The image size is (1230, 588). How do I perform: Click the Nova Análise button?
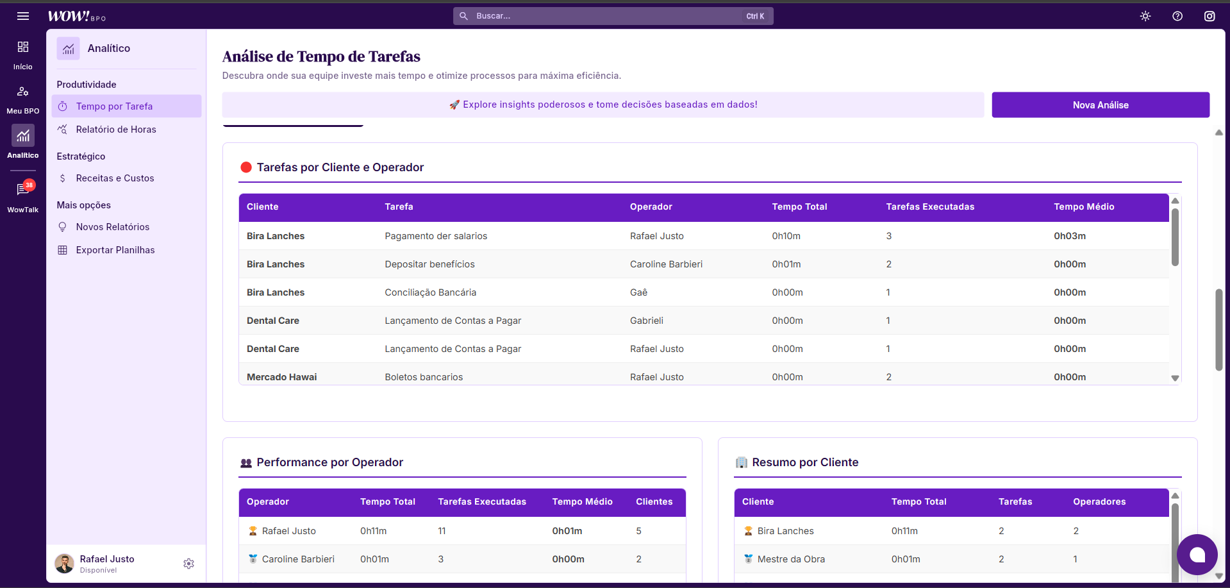click(1101, 105)
